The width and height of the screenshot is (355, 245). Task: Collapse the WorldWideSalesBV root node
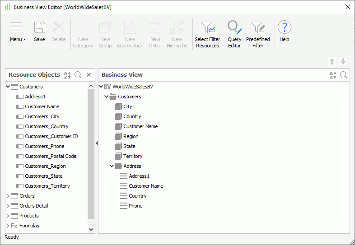point(101,87)
